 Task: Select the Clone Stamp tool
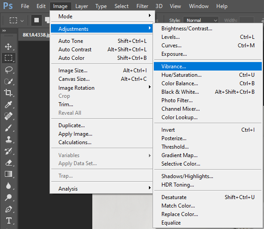[x=8, y=139]
